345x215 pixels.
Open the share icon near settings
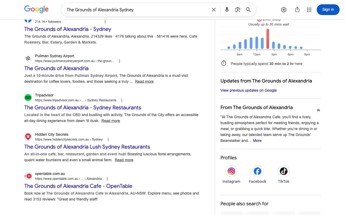point(297,10)
